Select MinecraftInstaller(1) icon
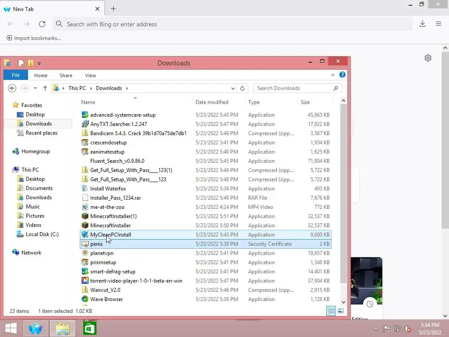 85,216
